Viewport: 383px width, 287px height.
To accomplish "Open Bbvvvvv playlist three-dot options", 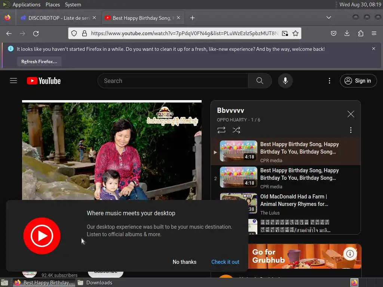I will [351, 130].
